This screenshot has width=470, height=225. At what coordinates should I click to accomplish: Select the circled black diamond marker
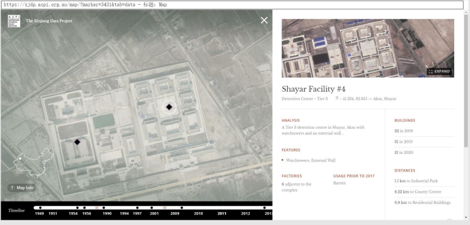coord(169,107)
